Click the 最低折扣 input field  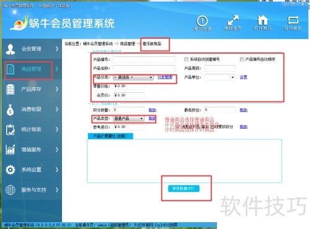[219, 110]
